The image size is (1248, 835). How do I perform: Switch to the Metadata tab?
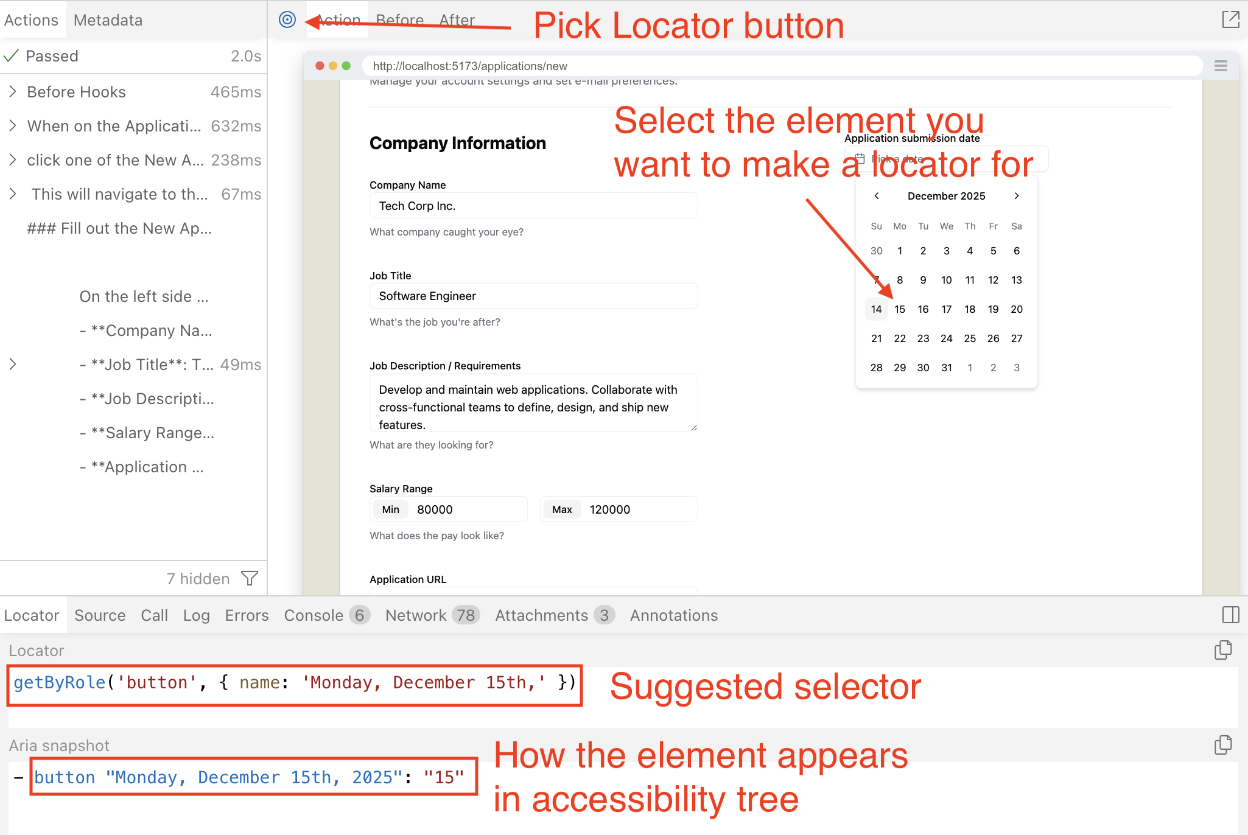(x=108, y=19)
